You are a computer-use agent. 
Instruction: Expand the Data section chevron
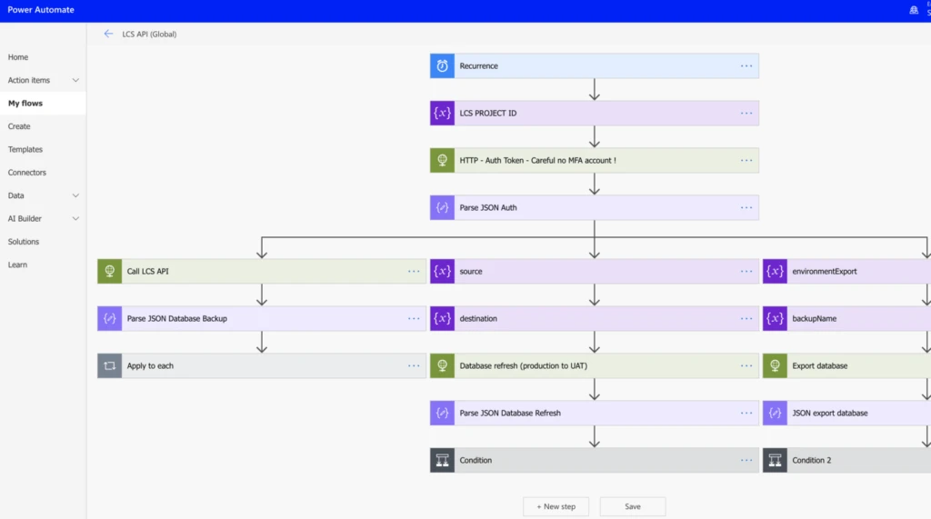tap(75, 195)
